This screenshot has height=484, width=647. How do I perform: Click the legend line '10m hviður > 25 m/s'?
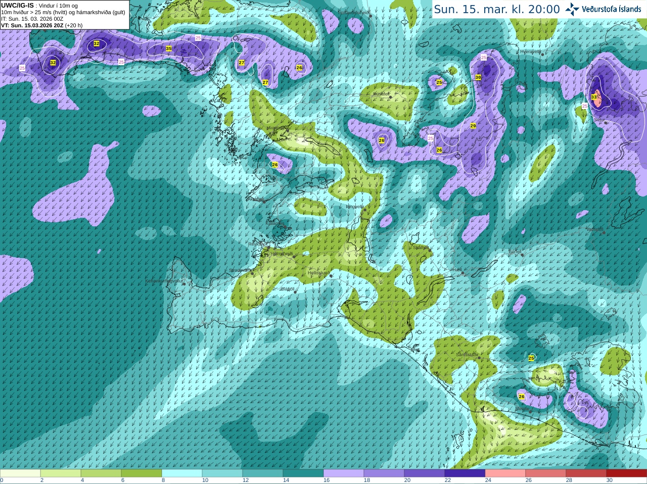pos(63,12)
